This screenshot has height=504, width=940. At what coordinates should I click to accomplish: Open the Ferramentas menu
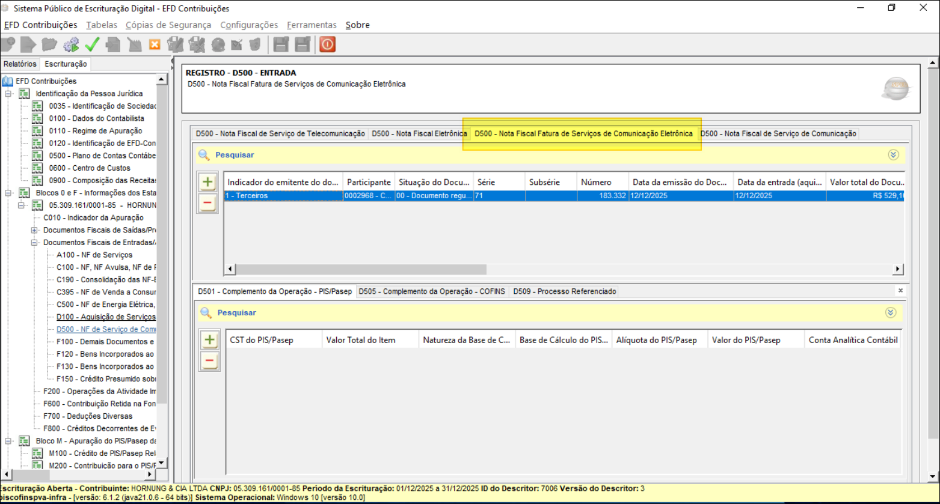(312, 25)
